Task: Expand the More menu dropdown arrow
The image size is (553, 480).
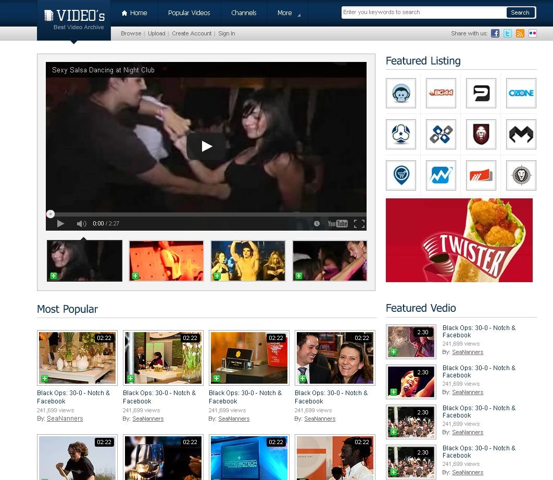Action: 299,15
